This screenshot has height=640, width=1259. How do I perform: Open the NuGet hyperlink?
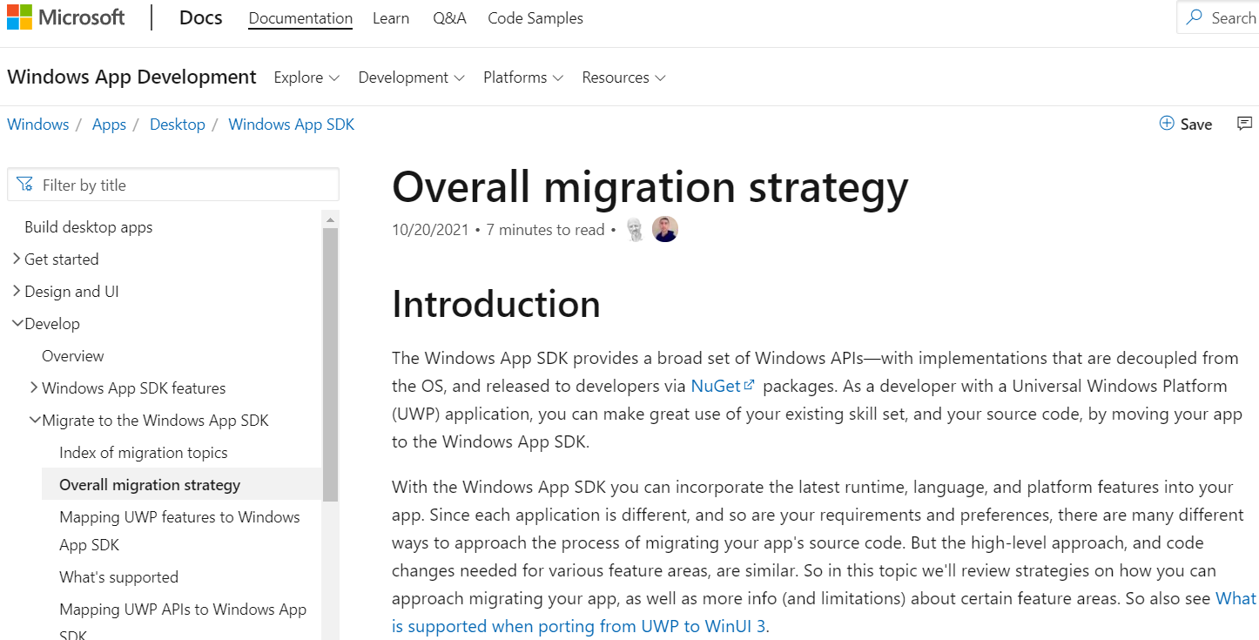[715, 386]
